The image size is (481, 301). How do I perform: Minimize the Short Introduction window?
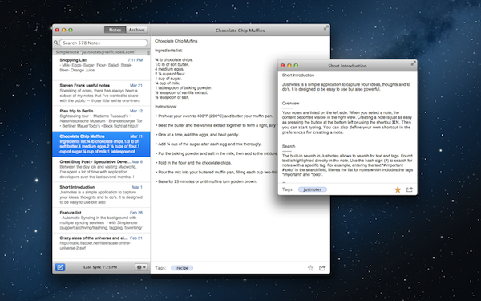(x=289, y=66)
